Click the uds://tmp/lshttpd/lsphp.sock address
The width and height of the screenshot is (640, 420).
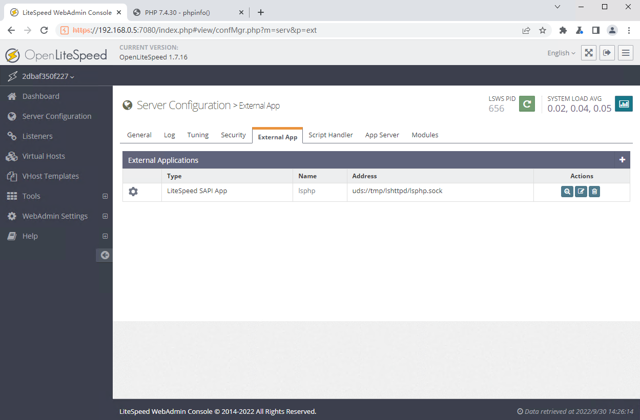click(x=397, y=191)
